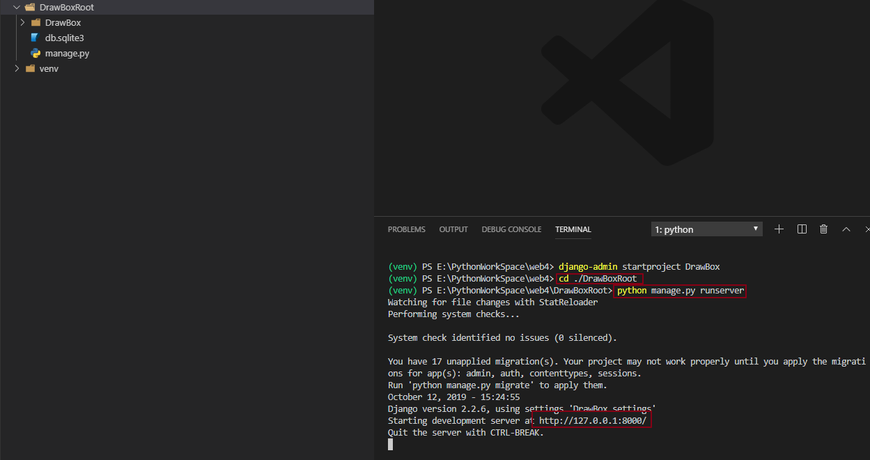
Task: Open the http://127.0.0.1:8000/ server link
Action: (592, 421)
